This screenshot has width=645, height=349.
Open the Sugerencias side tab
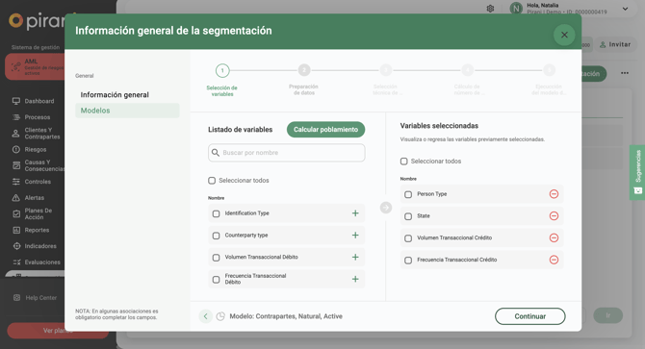637,172
